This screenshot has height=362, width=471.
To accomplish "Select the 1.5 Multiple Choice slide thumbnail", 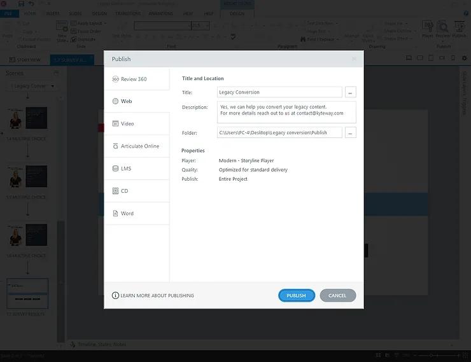I will 27,176.
